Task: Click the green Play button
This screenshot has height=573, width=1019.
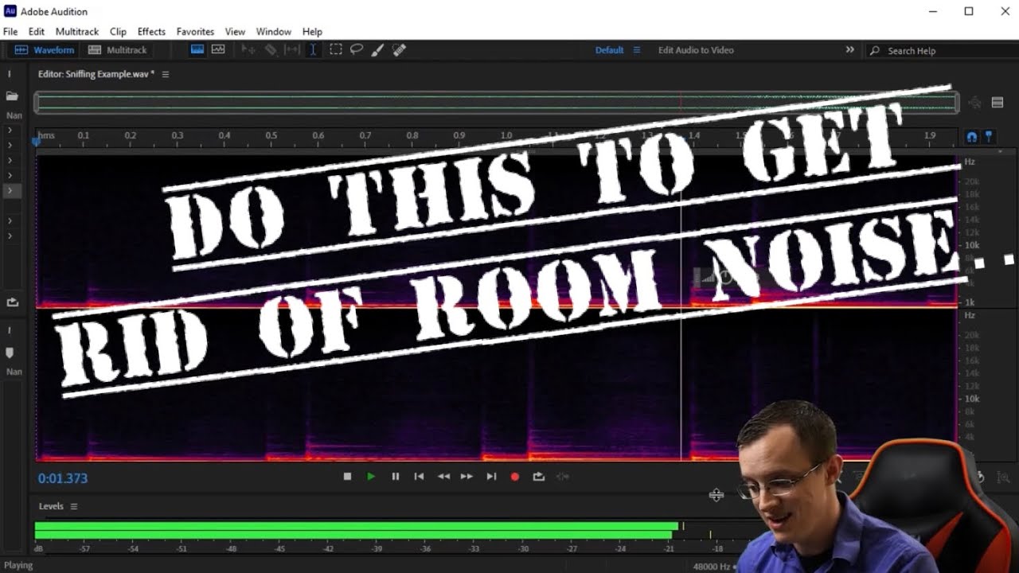Action: click(x=371, y=477)
